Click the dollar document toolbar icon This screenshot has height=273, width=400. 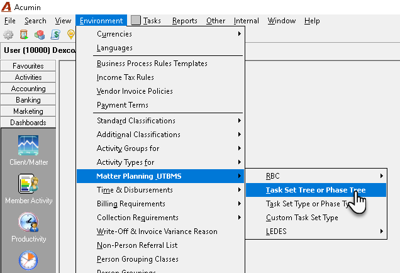[x=55, y=35]
